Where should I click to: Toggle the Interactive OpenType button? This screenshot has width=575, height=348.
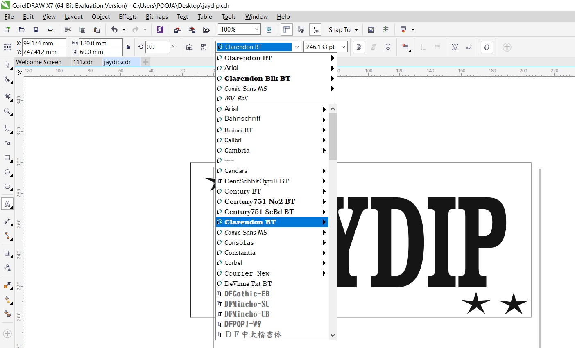tap(487, 47)
